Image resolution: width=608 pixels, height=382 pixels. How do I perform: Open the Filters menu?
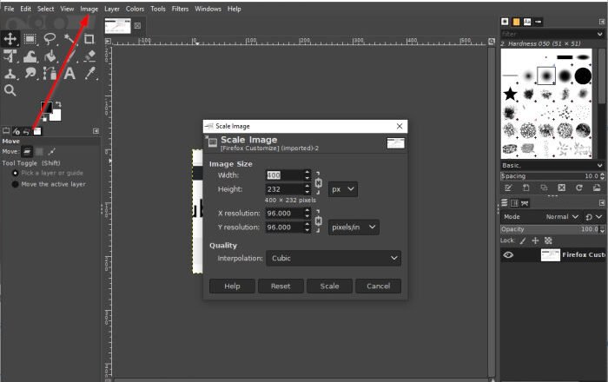coord(180,9)
